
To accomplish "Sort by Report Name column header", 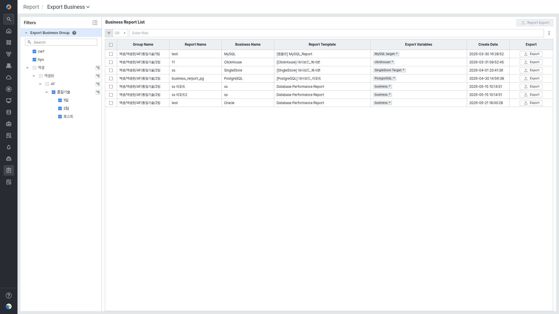I will coord(195,44).
